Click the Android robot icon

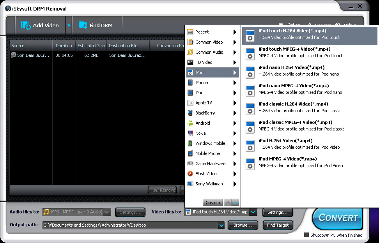(190, 123)
